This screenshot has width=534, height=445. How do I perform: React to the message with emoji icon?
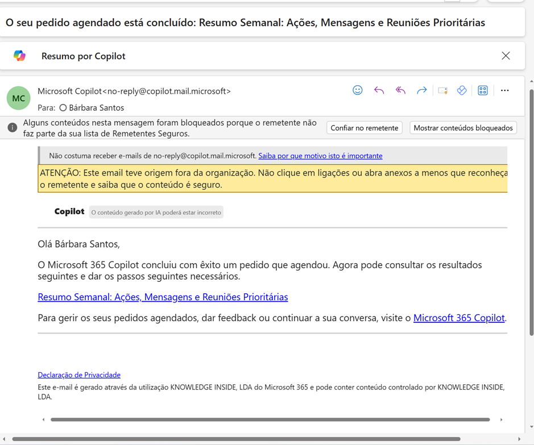357,90
